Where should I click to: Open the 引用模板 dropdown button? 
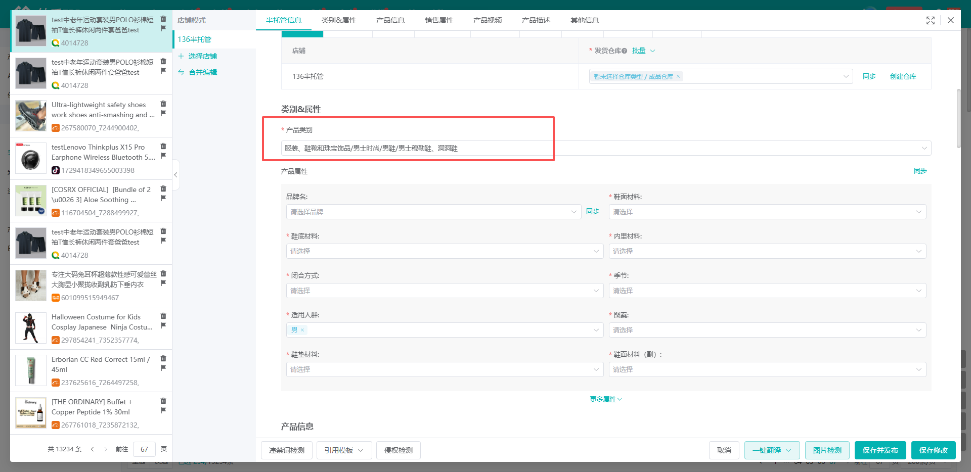click(344, 450)
